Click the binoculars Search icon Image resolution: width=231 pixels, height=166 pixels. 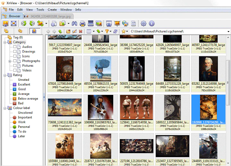pos(74,23)
